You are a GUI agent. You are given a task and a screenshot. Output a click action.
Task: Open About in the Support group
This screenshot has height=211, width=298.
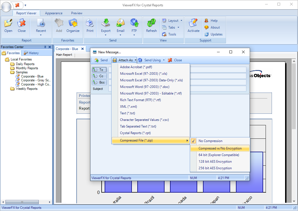[212, 27]
